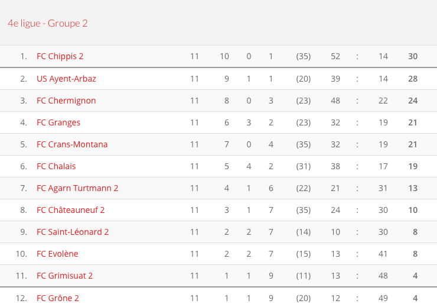Screen dimensions: 437x307
Task: Go to FC Grône 2 team page
Action: coord(58,298)
